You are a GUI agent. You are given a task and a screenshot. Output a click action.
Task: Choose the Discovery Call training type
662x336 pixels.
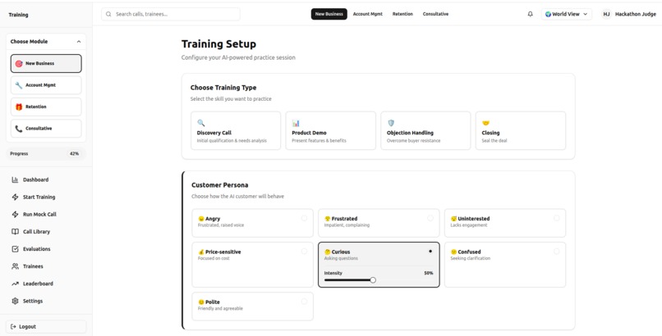tap(236, 130)
